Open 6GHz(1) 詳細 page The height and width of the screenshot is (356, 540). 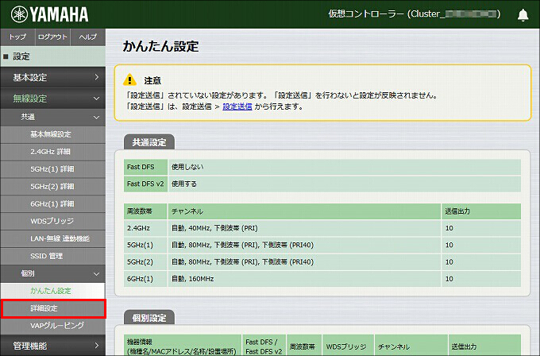(53, 204)
